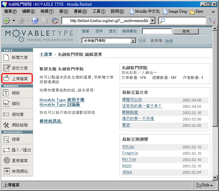219x191 pixels.
Task: Click the 檢視網站 tab in header
Action: tap(130, 31)
